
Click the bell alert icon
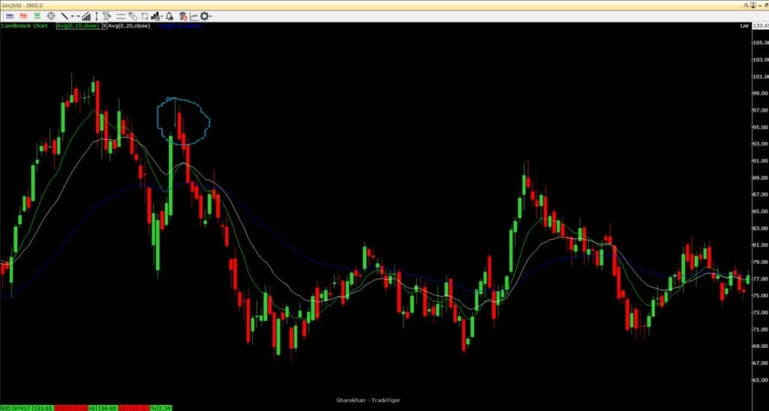[169, 16]
